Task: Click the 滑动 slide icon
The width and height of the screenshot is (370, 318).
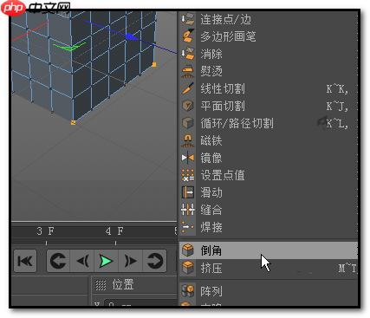Action: [188, 192]
